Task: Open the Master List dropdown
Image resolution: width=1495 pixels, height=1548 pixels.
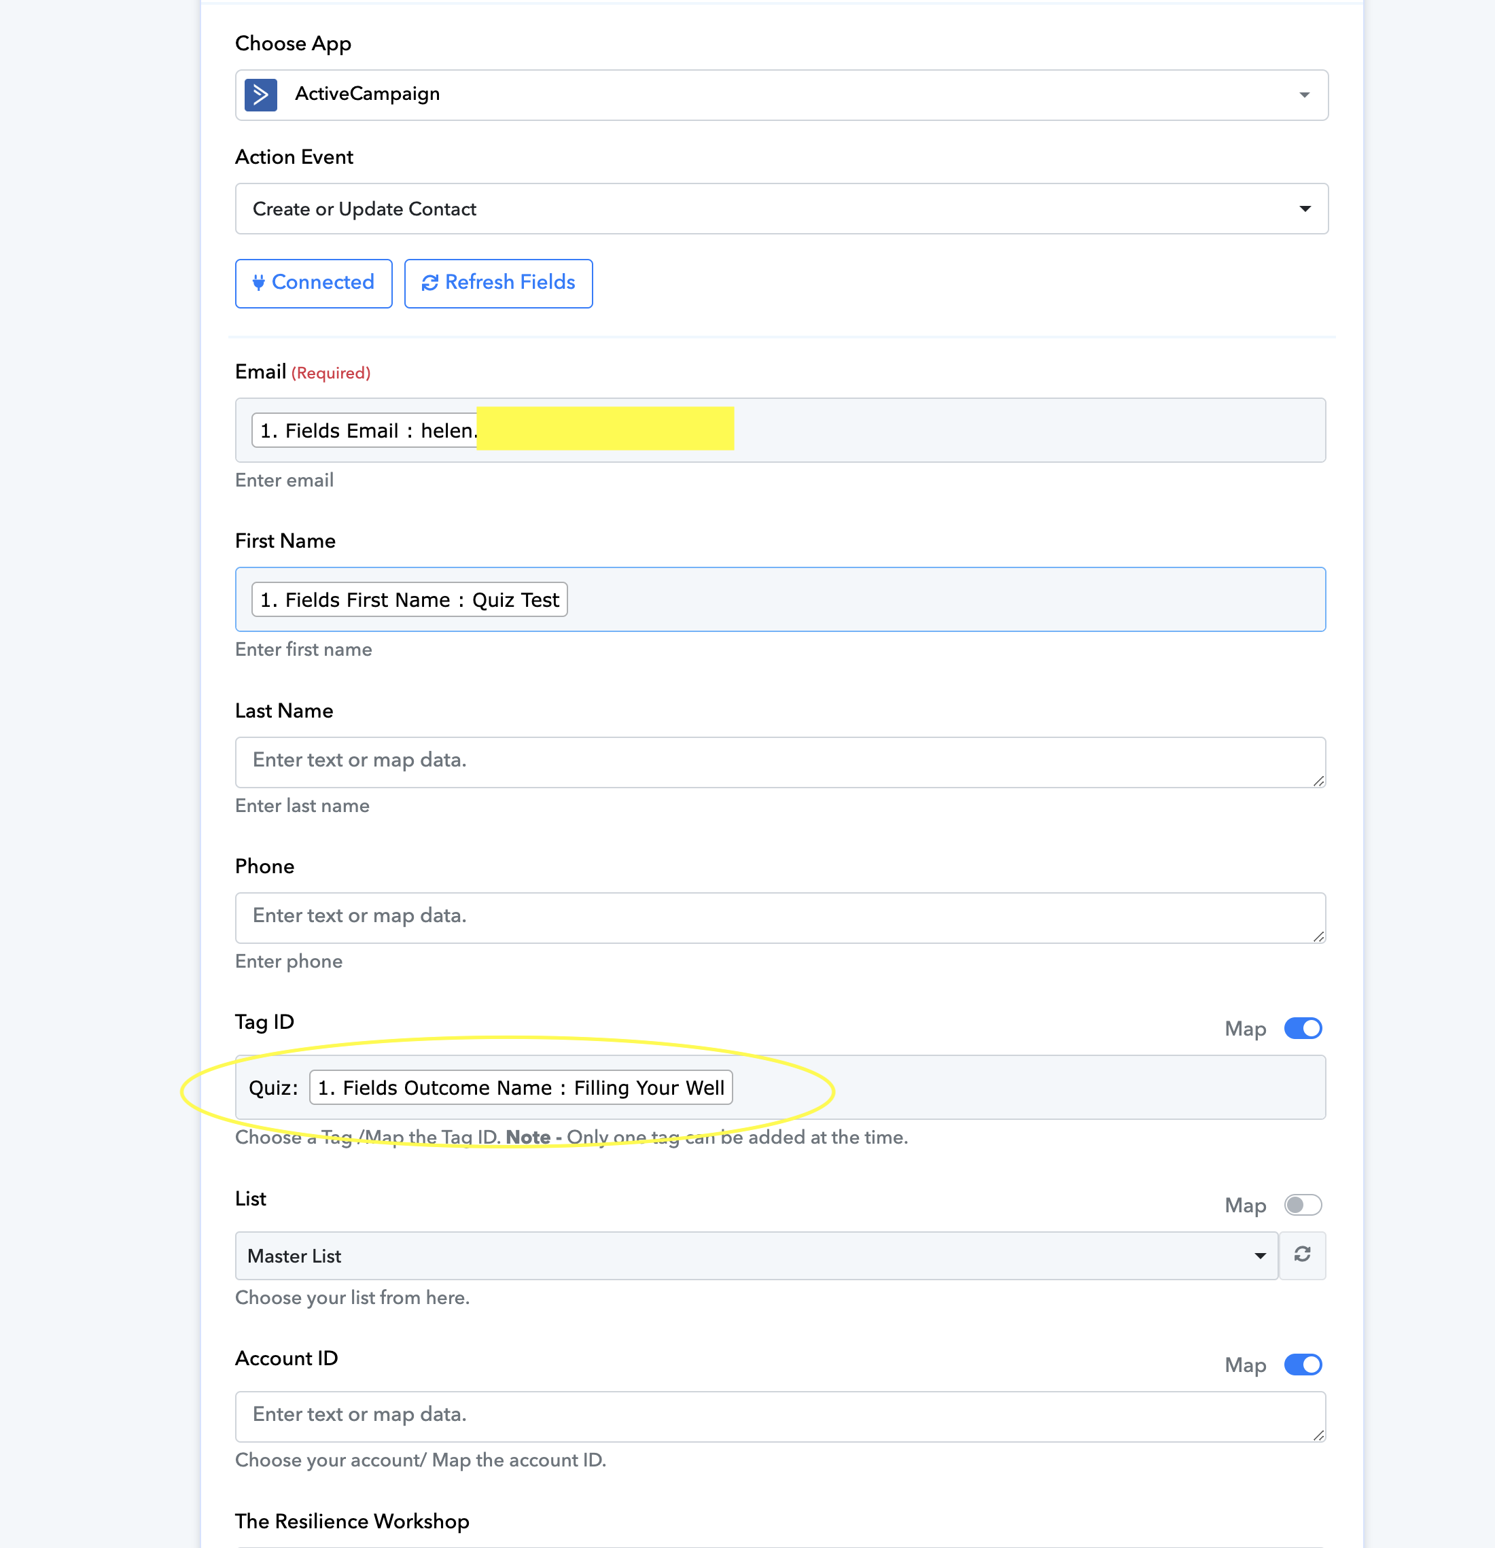Action: (756, 1256)
